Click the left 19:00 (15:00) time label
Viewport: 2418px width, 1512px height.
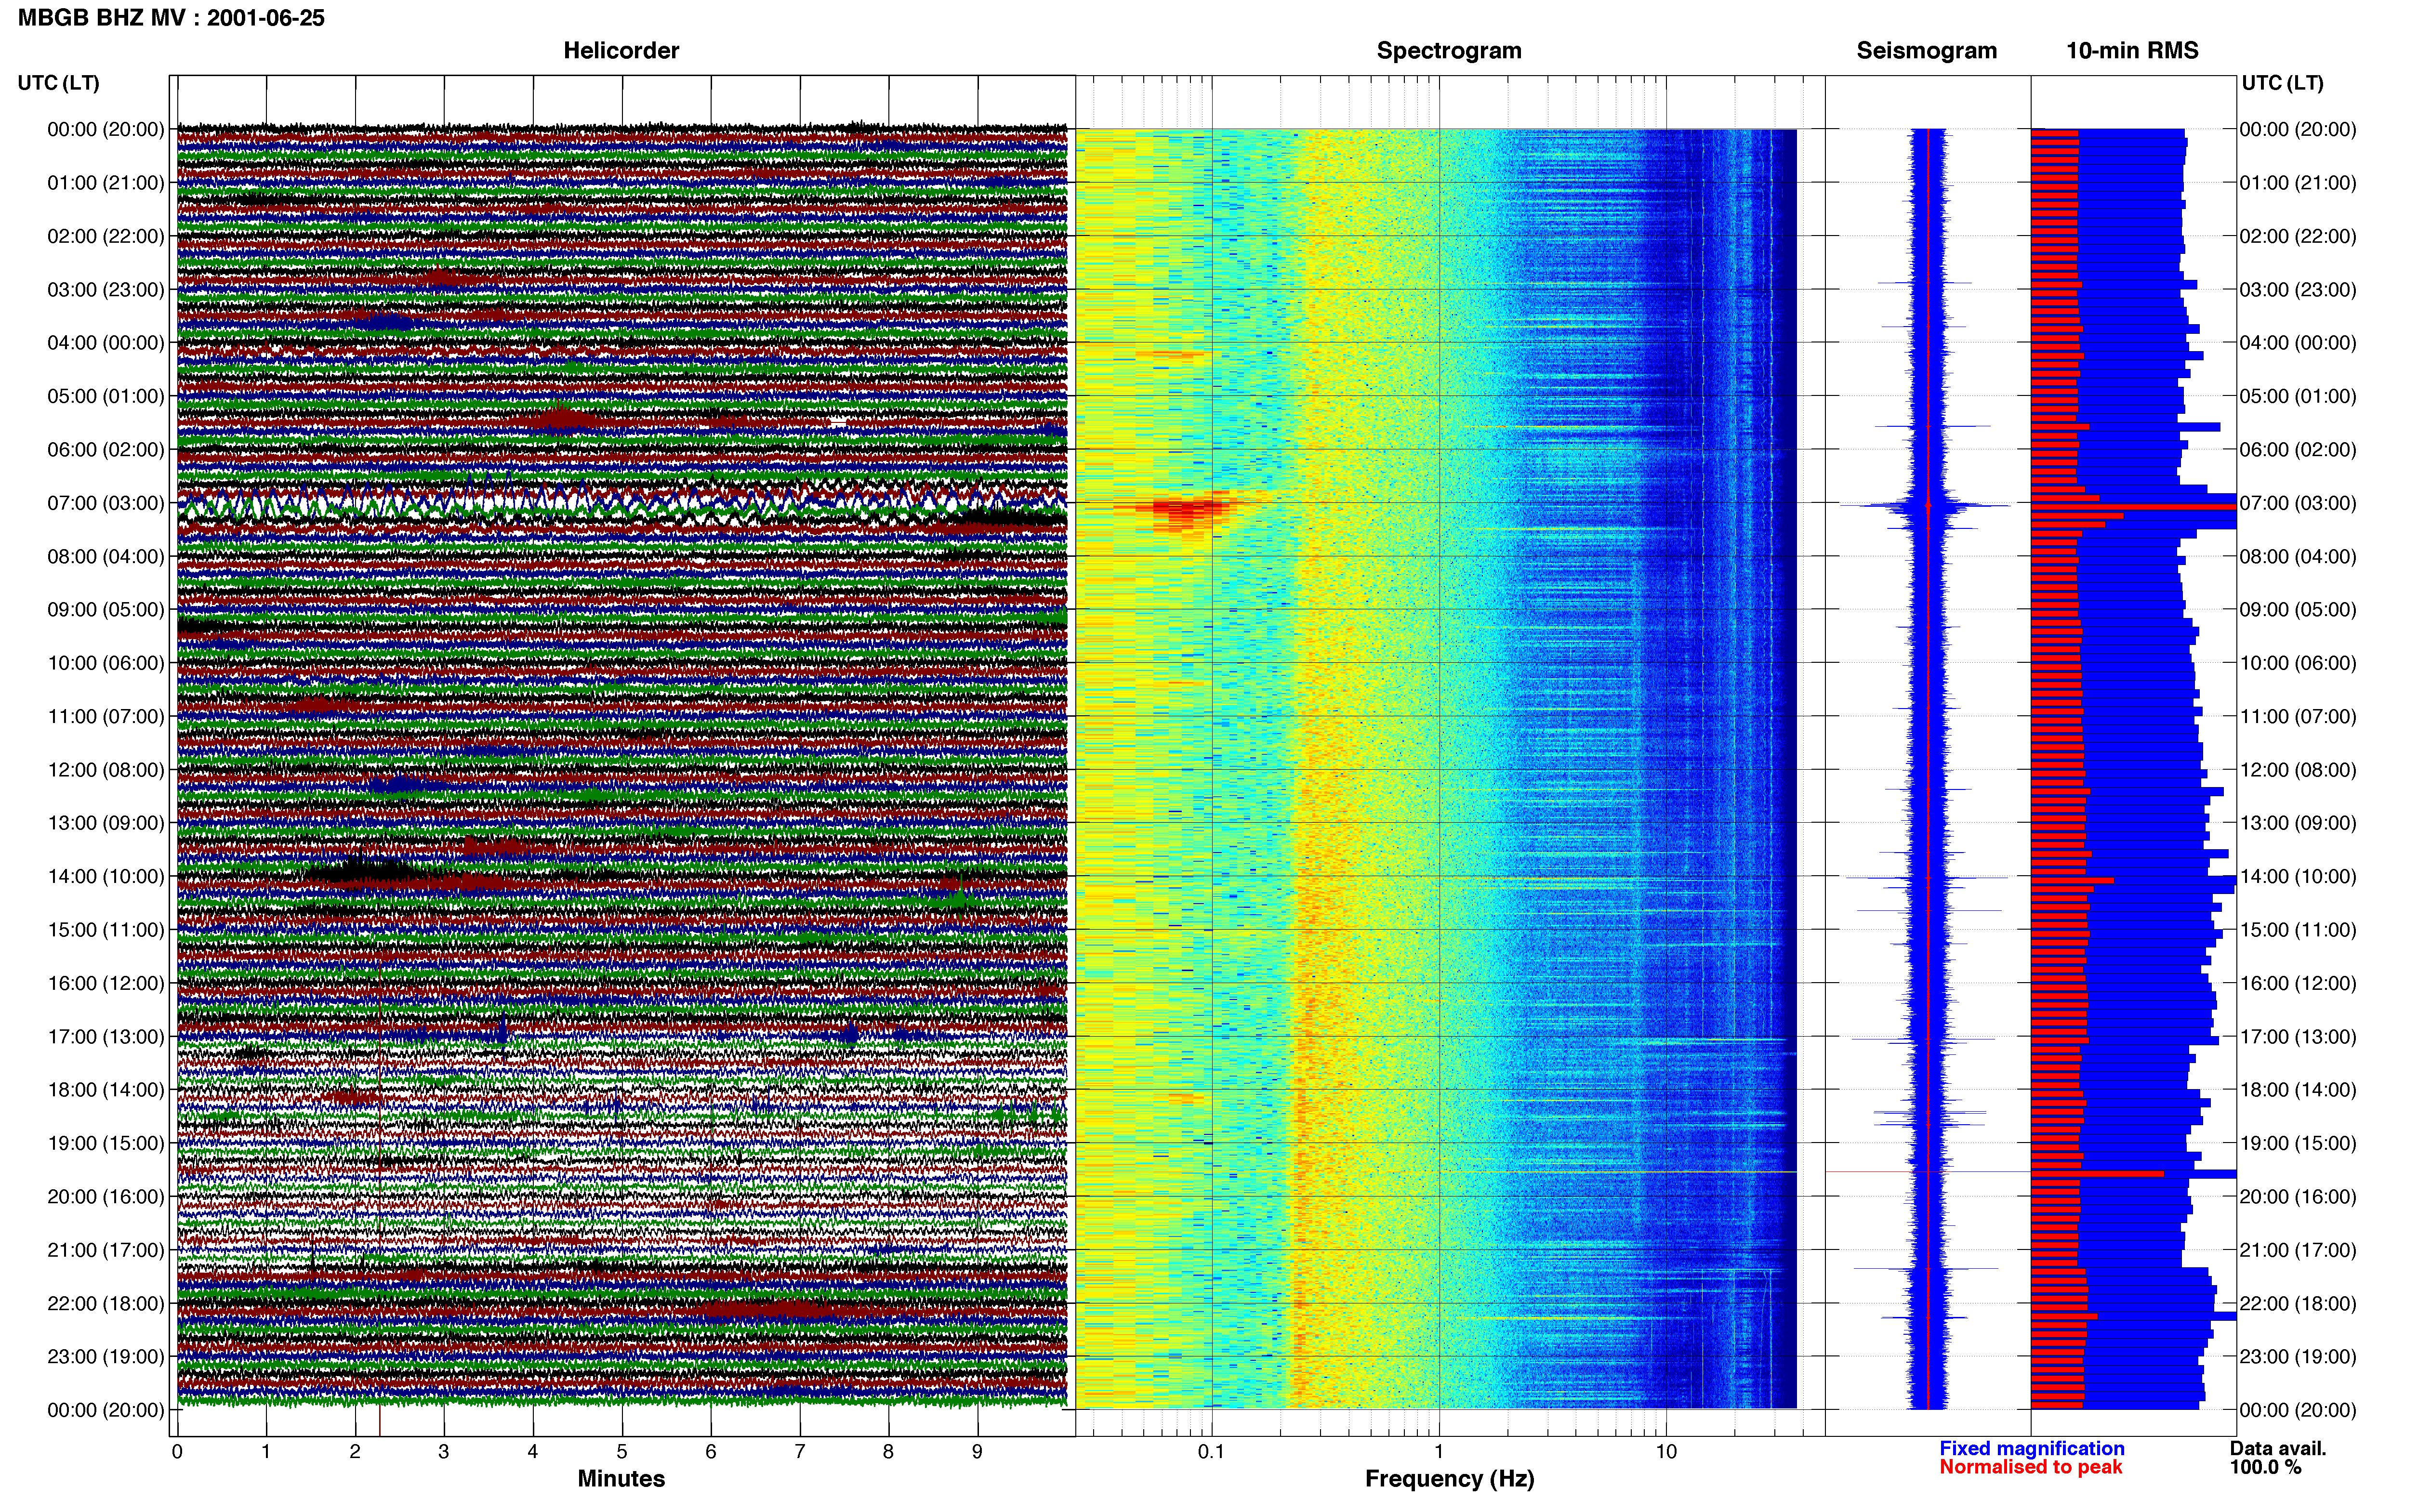pos(106,1143)
